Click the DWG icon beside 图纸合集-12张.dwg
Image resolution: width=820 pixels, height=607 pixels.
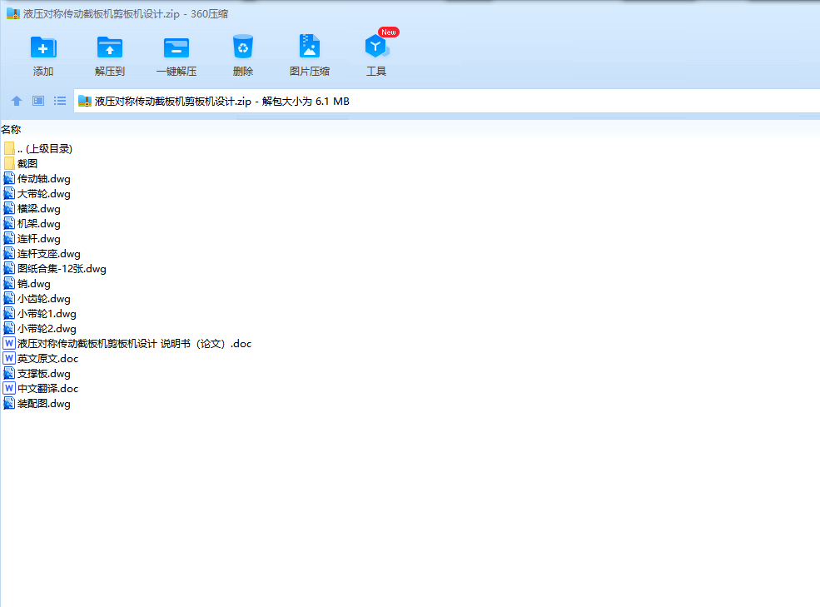pos(9,268)
